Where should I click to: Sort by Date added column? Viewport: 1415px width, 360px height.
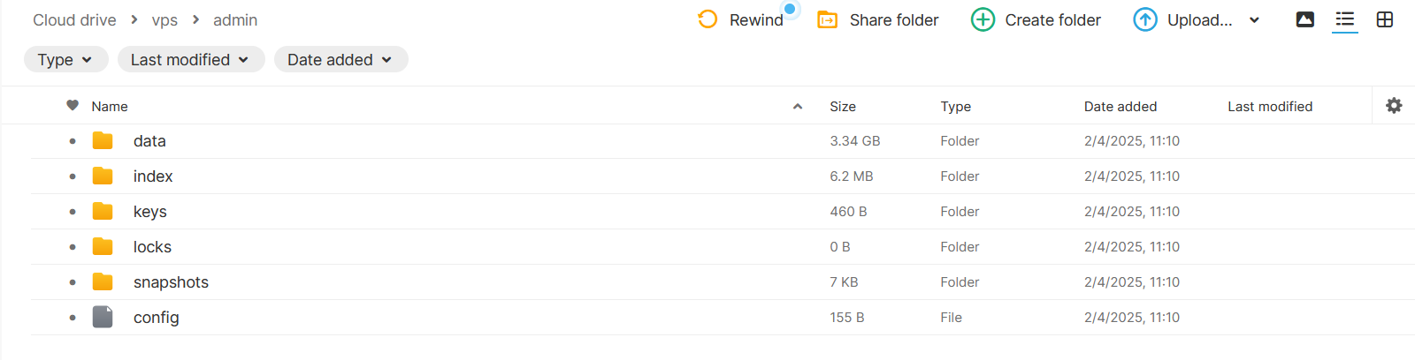[1121, 106]
